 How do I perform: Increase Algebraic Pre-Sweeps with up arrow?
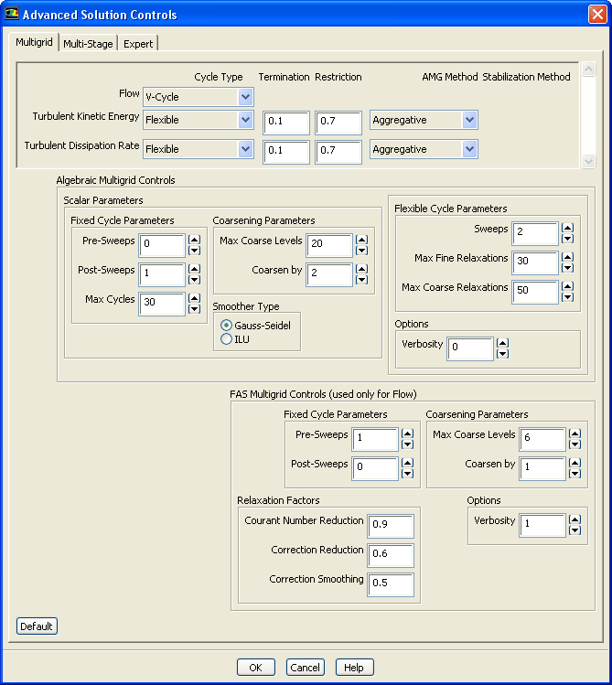click(x=194, y=240)
